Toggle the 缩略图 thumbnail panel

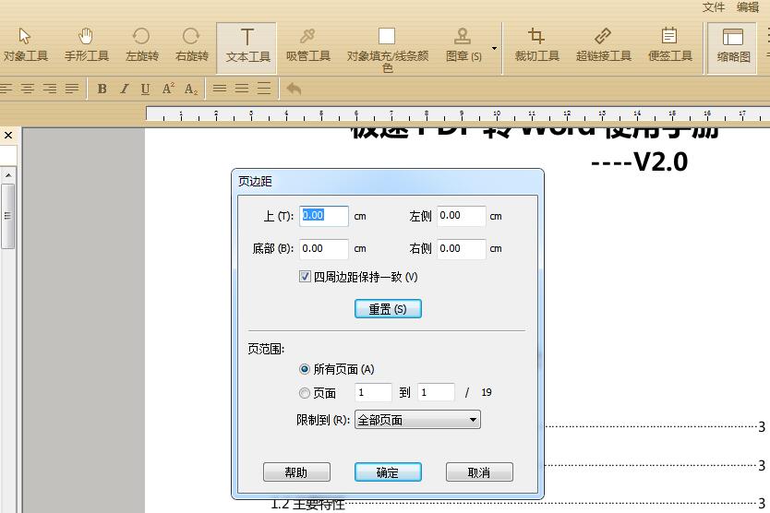pyautogui.click(x=733, y=48)
